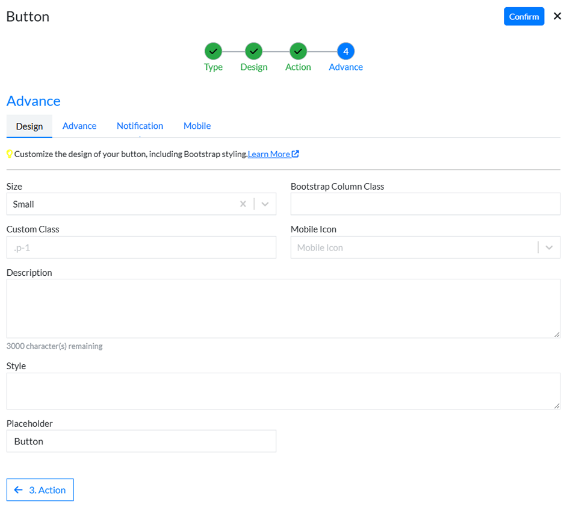Select the Advance step circle icon

345,52
